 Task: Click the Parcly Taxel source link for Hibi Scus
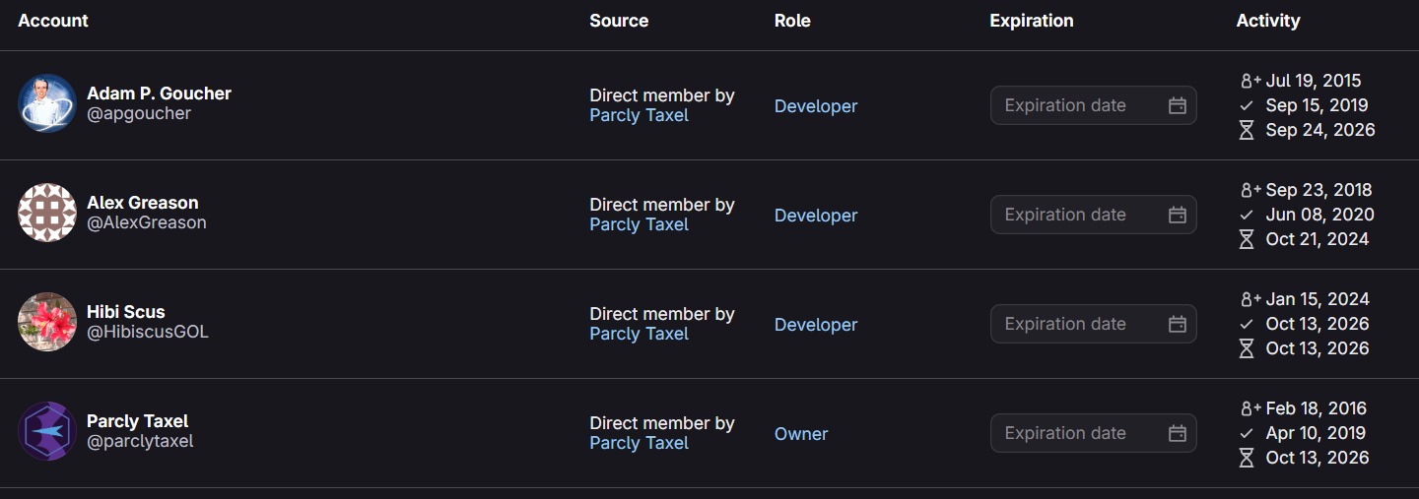(x=639, y=334)
